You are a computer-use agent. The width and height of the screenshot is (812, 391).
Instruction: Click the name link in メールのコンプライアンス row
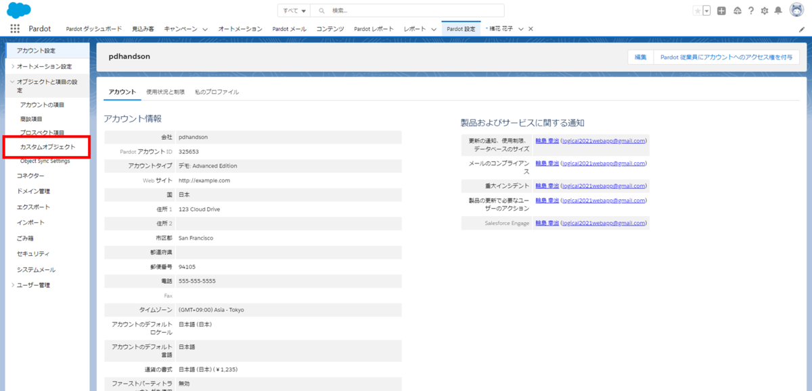click(x=547, y=163)
